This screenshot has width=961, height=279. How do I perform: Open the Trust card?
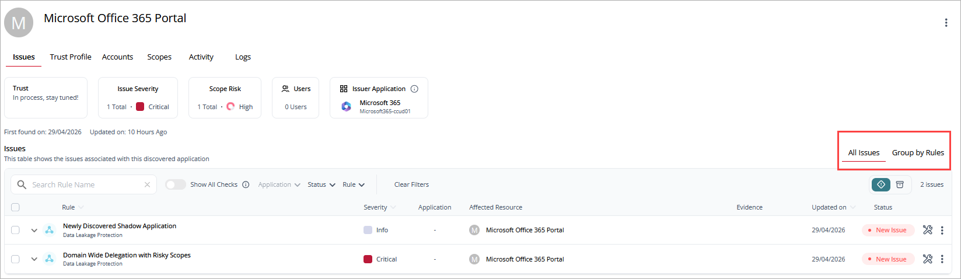click(46, 97)
